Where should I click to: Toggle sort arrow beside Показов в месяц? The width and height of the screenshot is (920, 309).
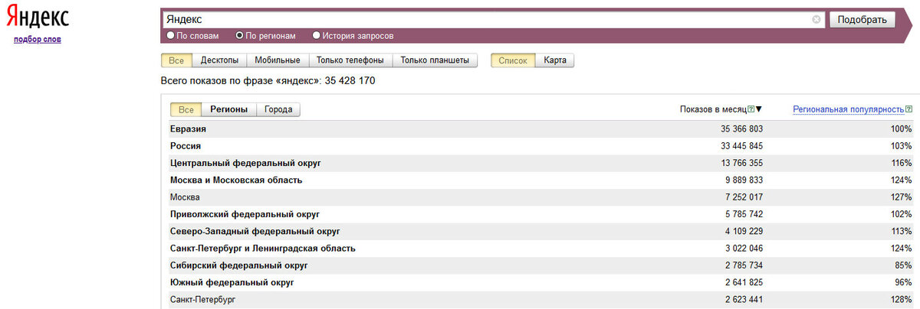coord(759,109)
